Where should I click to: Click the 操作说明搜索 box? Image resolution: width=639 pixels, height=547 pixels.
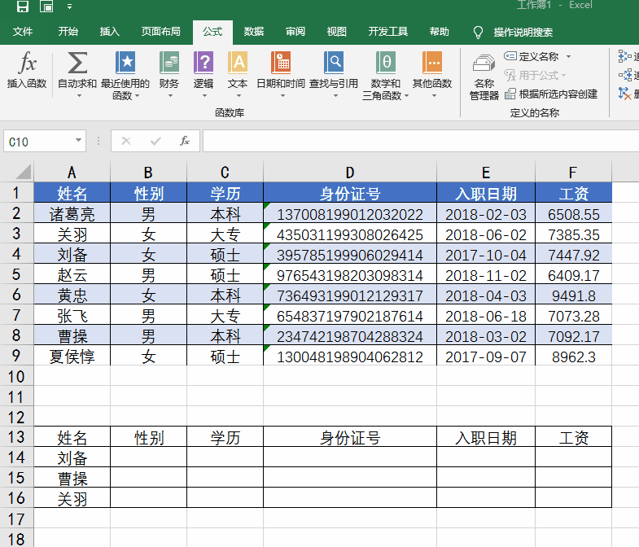[x=523, y=33]
